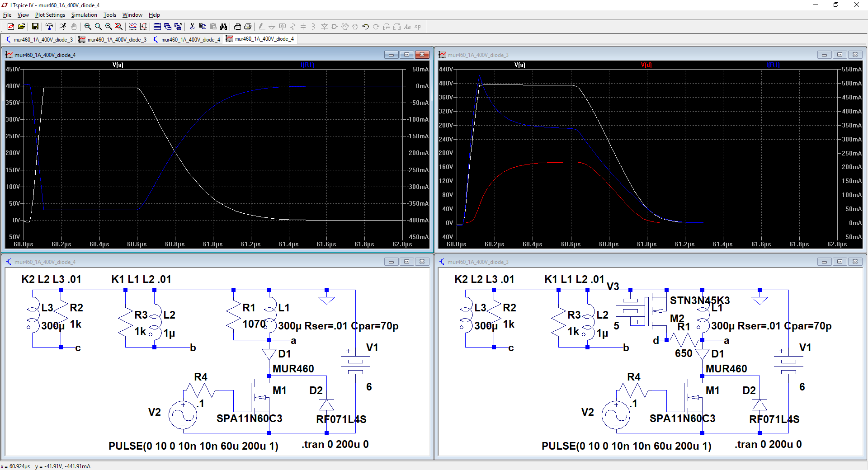This screenshot has height=470, width=868.
Task: Click the binoculars Find icon
Action: [x=223, y=27]
